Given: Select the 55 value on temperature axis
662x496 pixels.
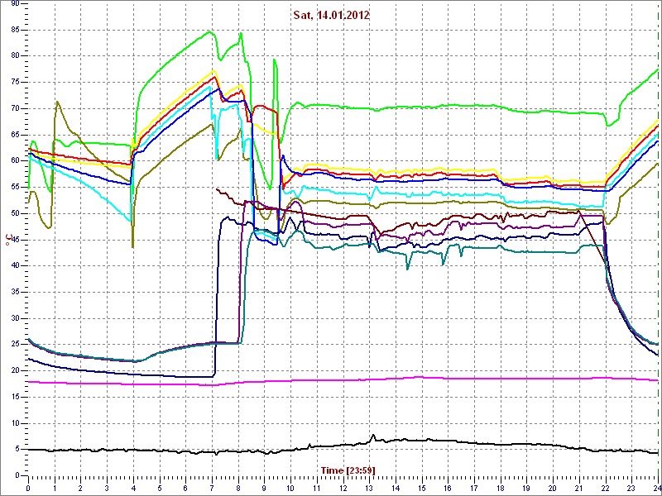Looking at the screenshot, I should (x=15, y=187).
